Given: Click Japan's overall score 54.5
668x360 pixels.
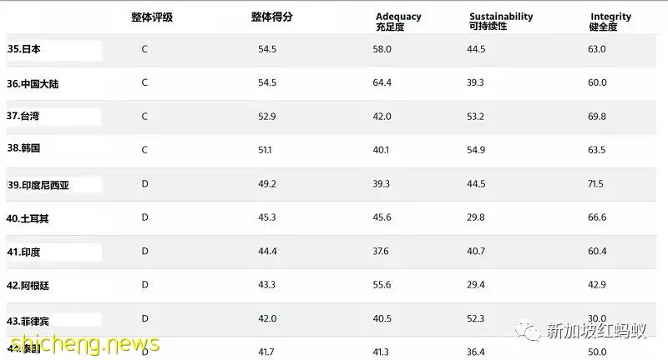Looking at the screenshot, I should [267, 49].
